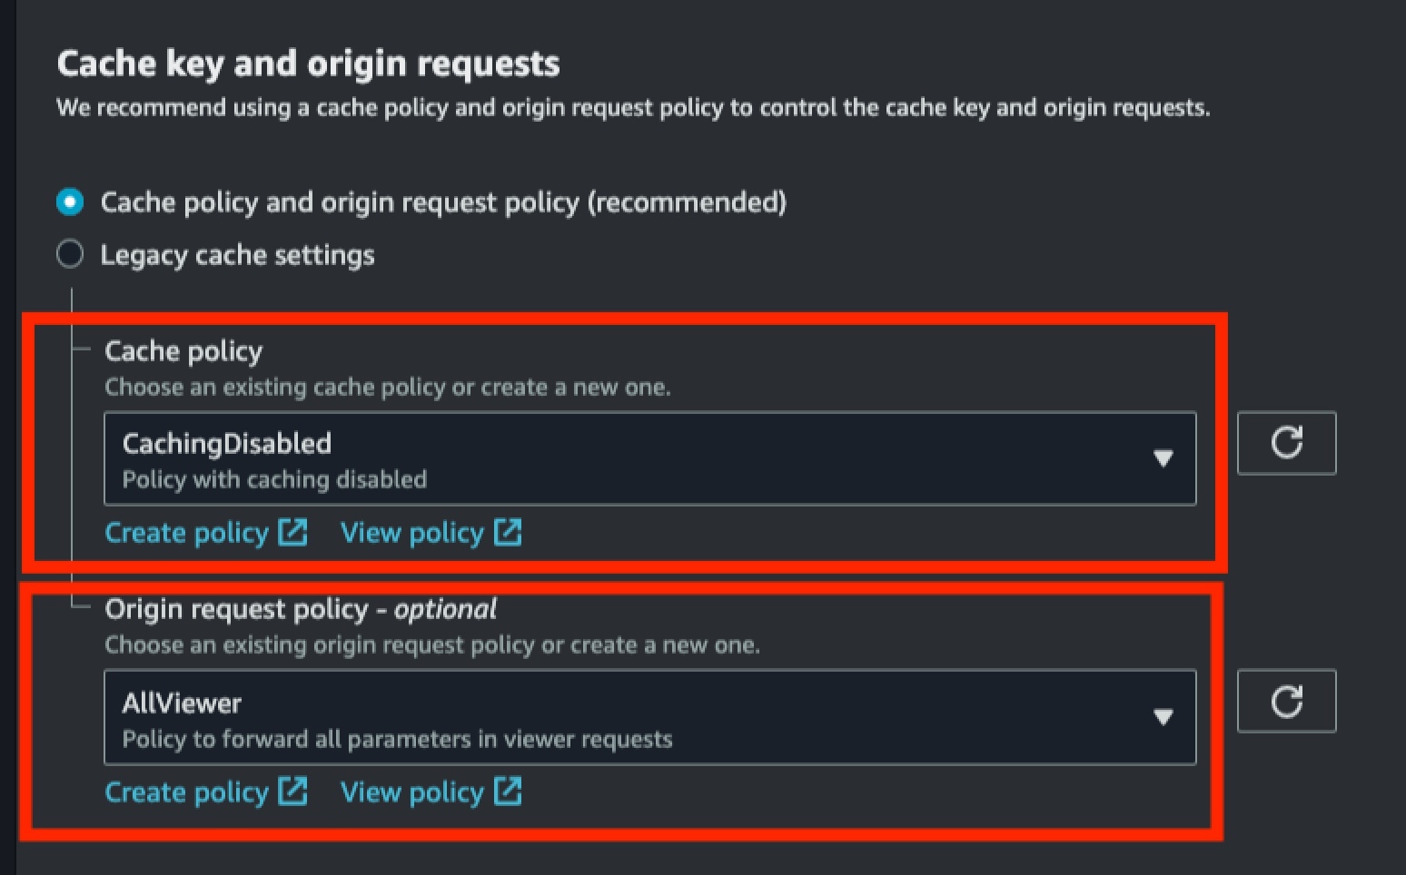Select the recommended cache policy radio button

click(x=70, y=202)
